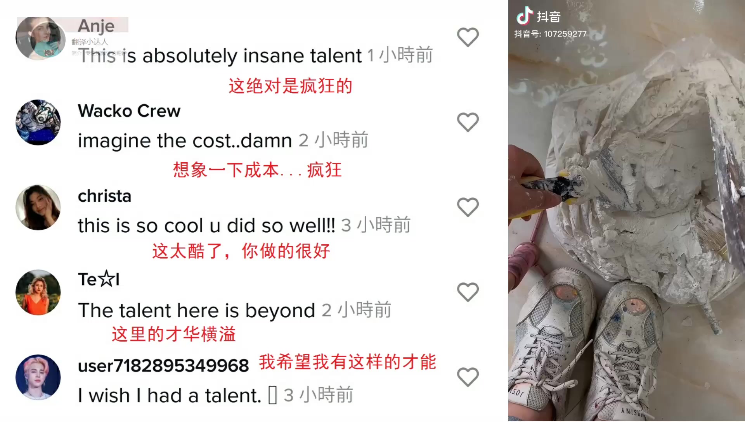Like user7182895349968's comment heart

(x=468, y=377)
